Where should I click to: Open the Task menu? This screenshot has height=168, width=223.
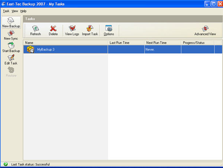[x=6, y=11]
